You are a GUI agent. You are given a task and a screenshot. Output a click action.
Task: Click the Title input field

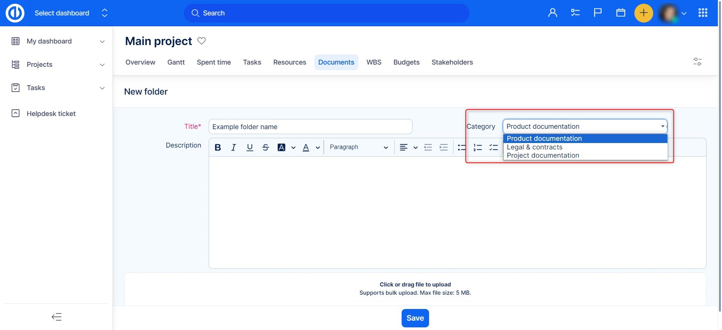point(310,127)
